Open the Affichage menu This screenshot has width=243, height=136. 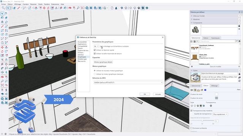pos(17,4)
